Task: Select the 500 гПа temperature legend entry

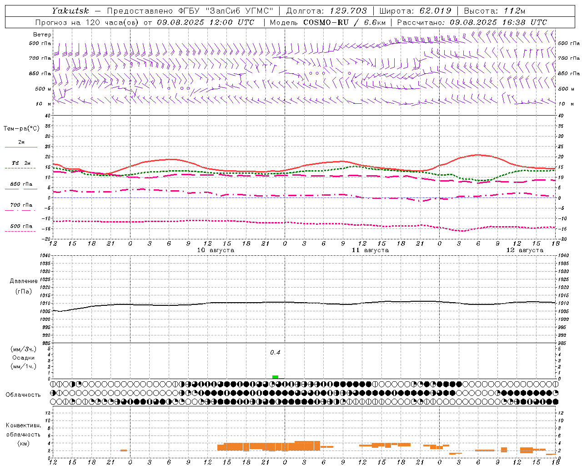Action: pyautogui.click(x=21, y=226)
